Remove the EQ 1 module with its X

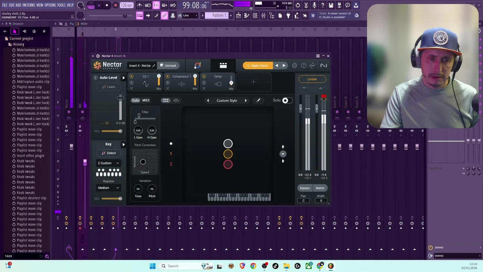(x=131, y=89)
